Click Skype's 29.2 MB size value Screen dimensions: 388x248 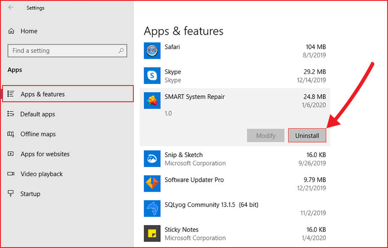(315, 72)
